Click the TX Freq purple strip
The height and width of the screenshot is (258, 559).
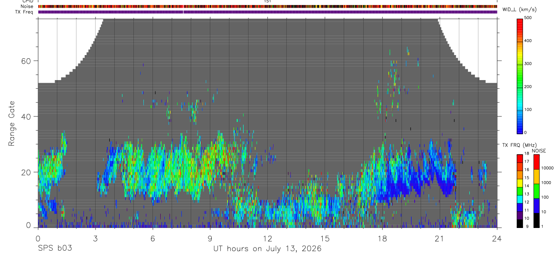pos(268,12)
